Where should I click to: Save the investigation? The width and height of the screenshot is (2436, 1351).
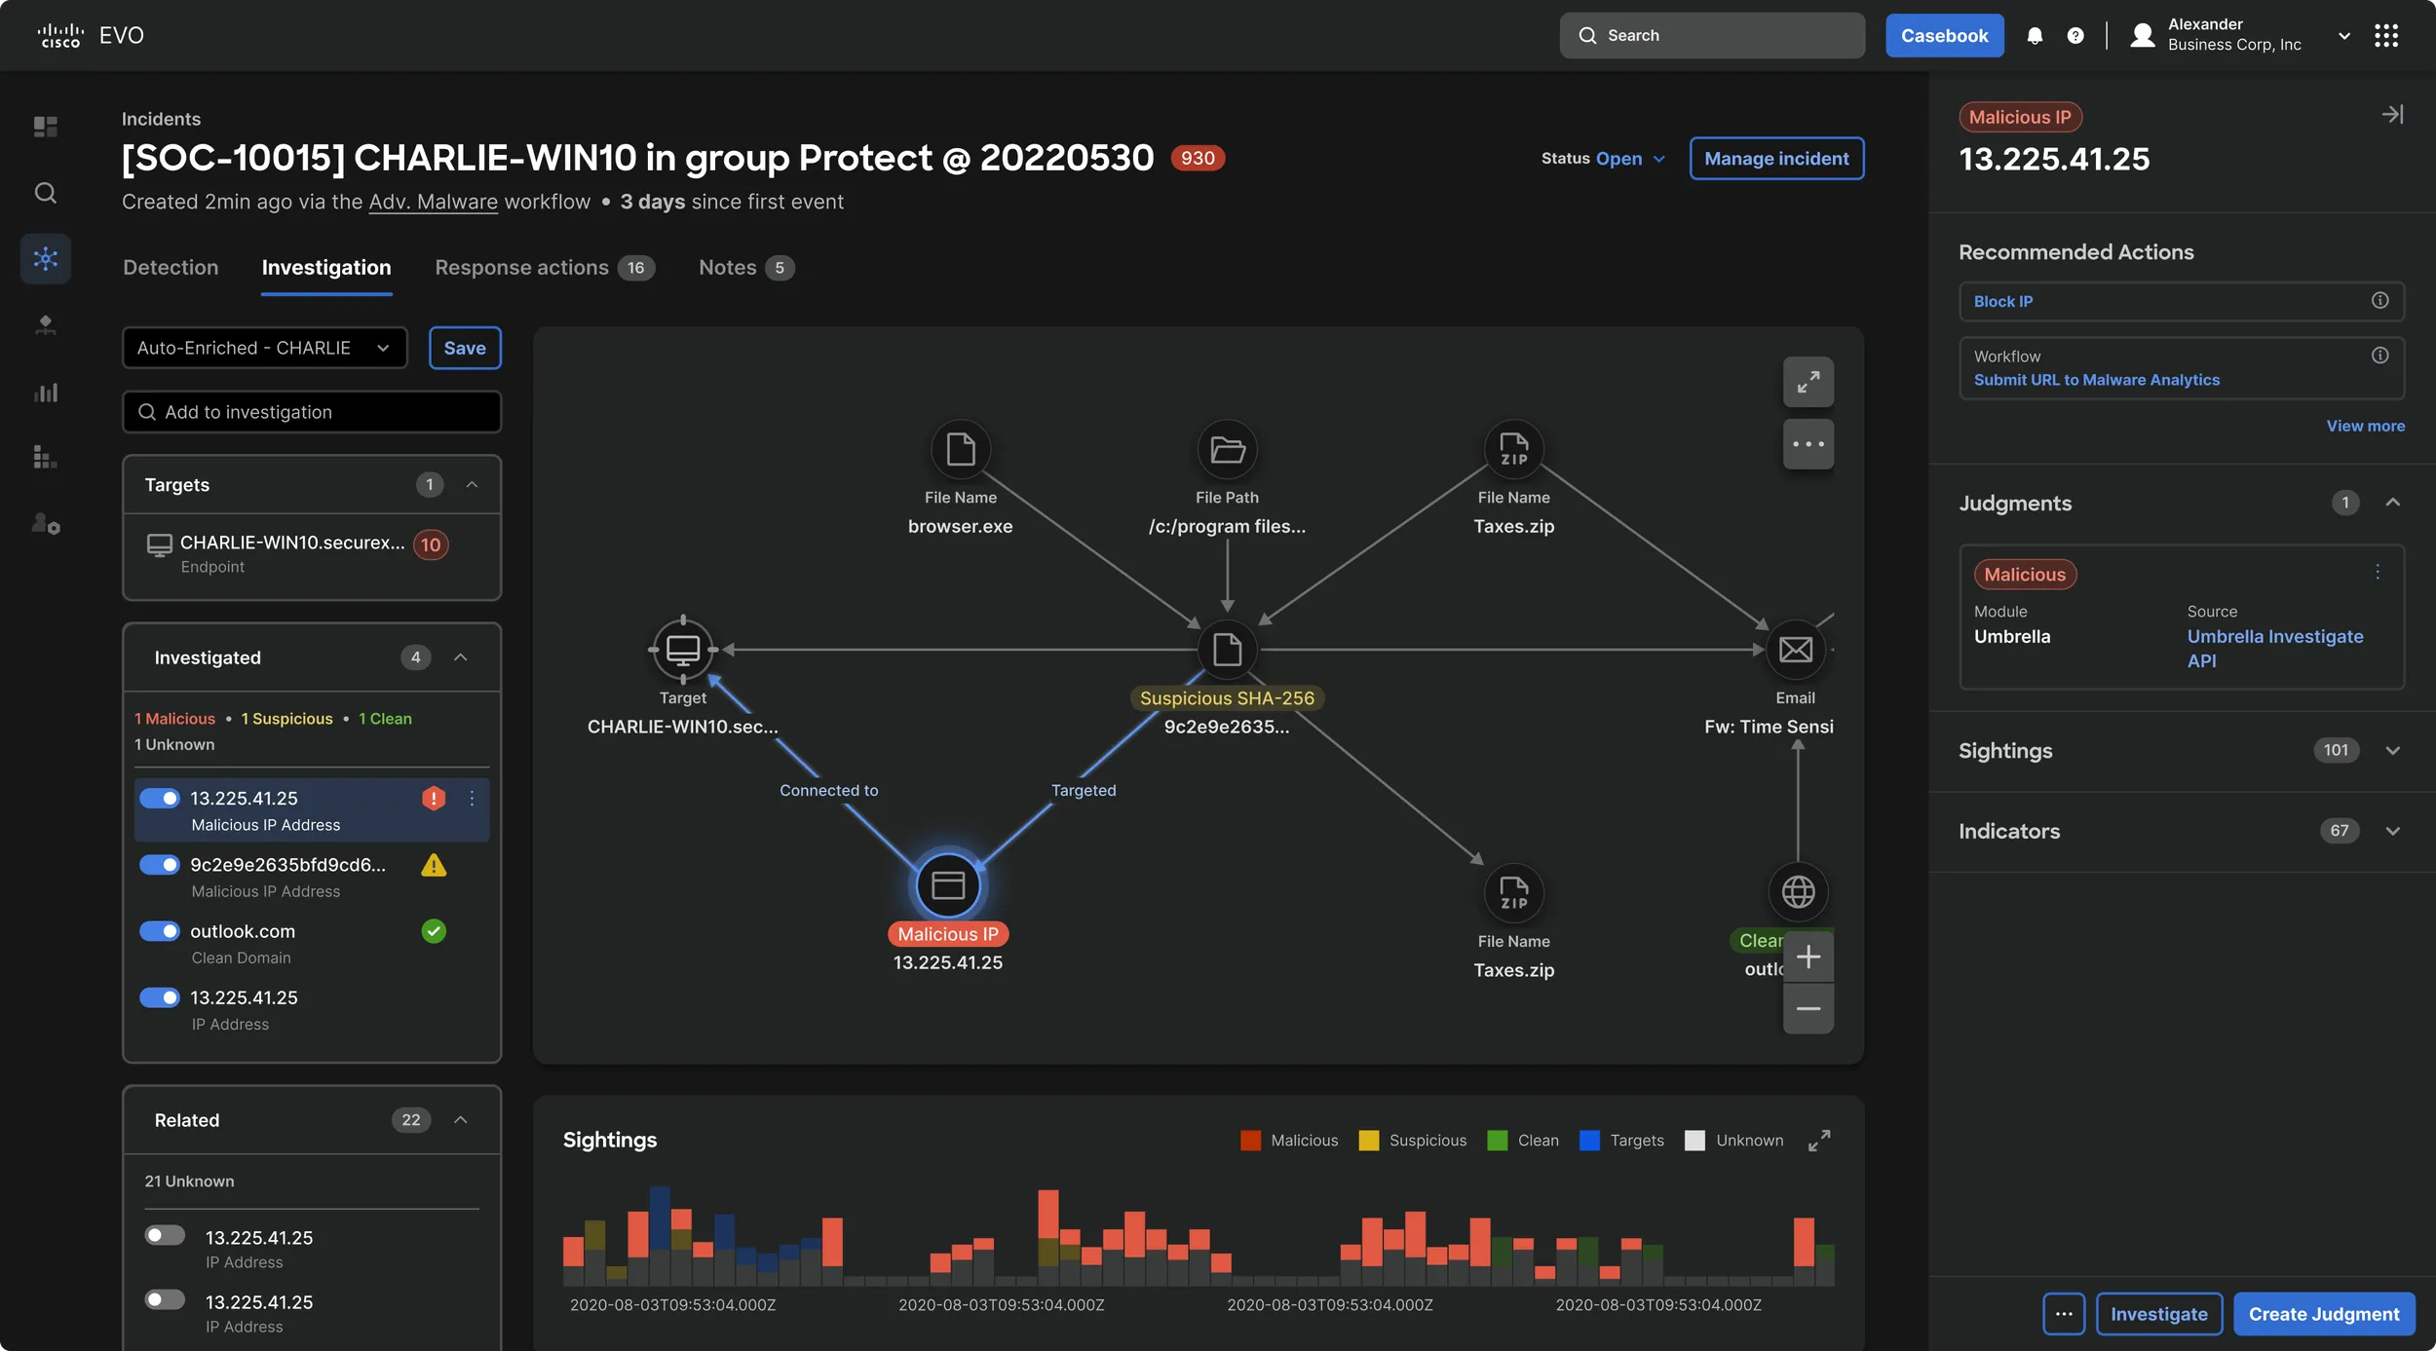[465, 348]
